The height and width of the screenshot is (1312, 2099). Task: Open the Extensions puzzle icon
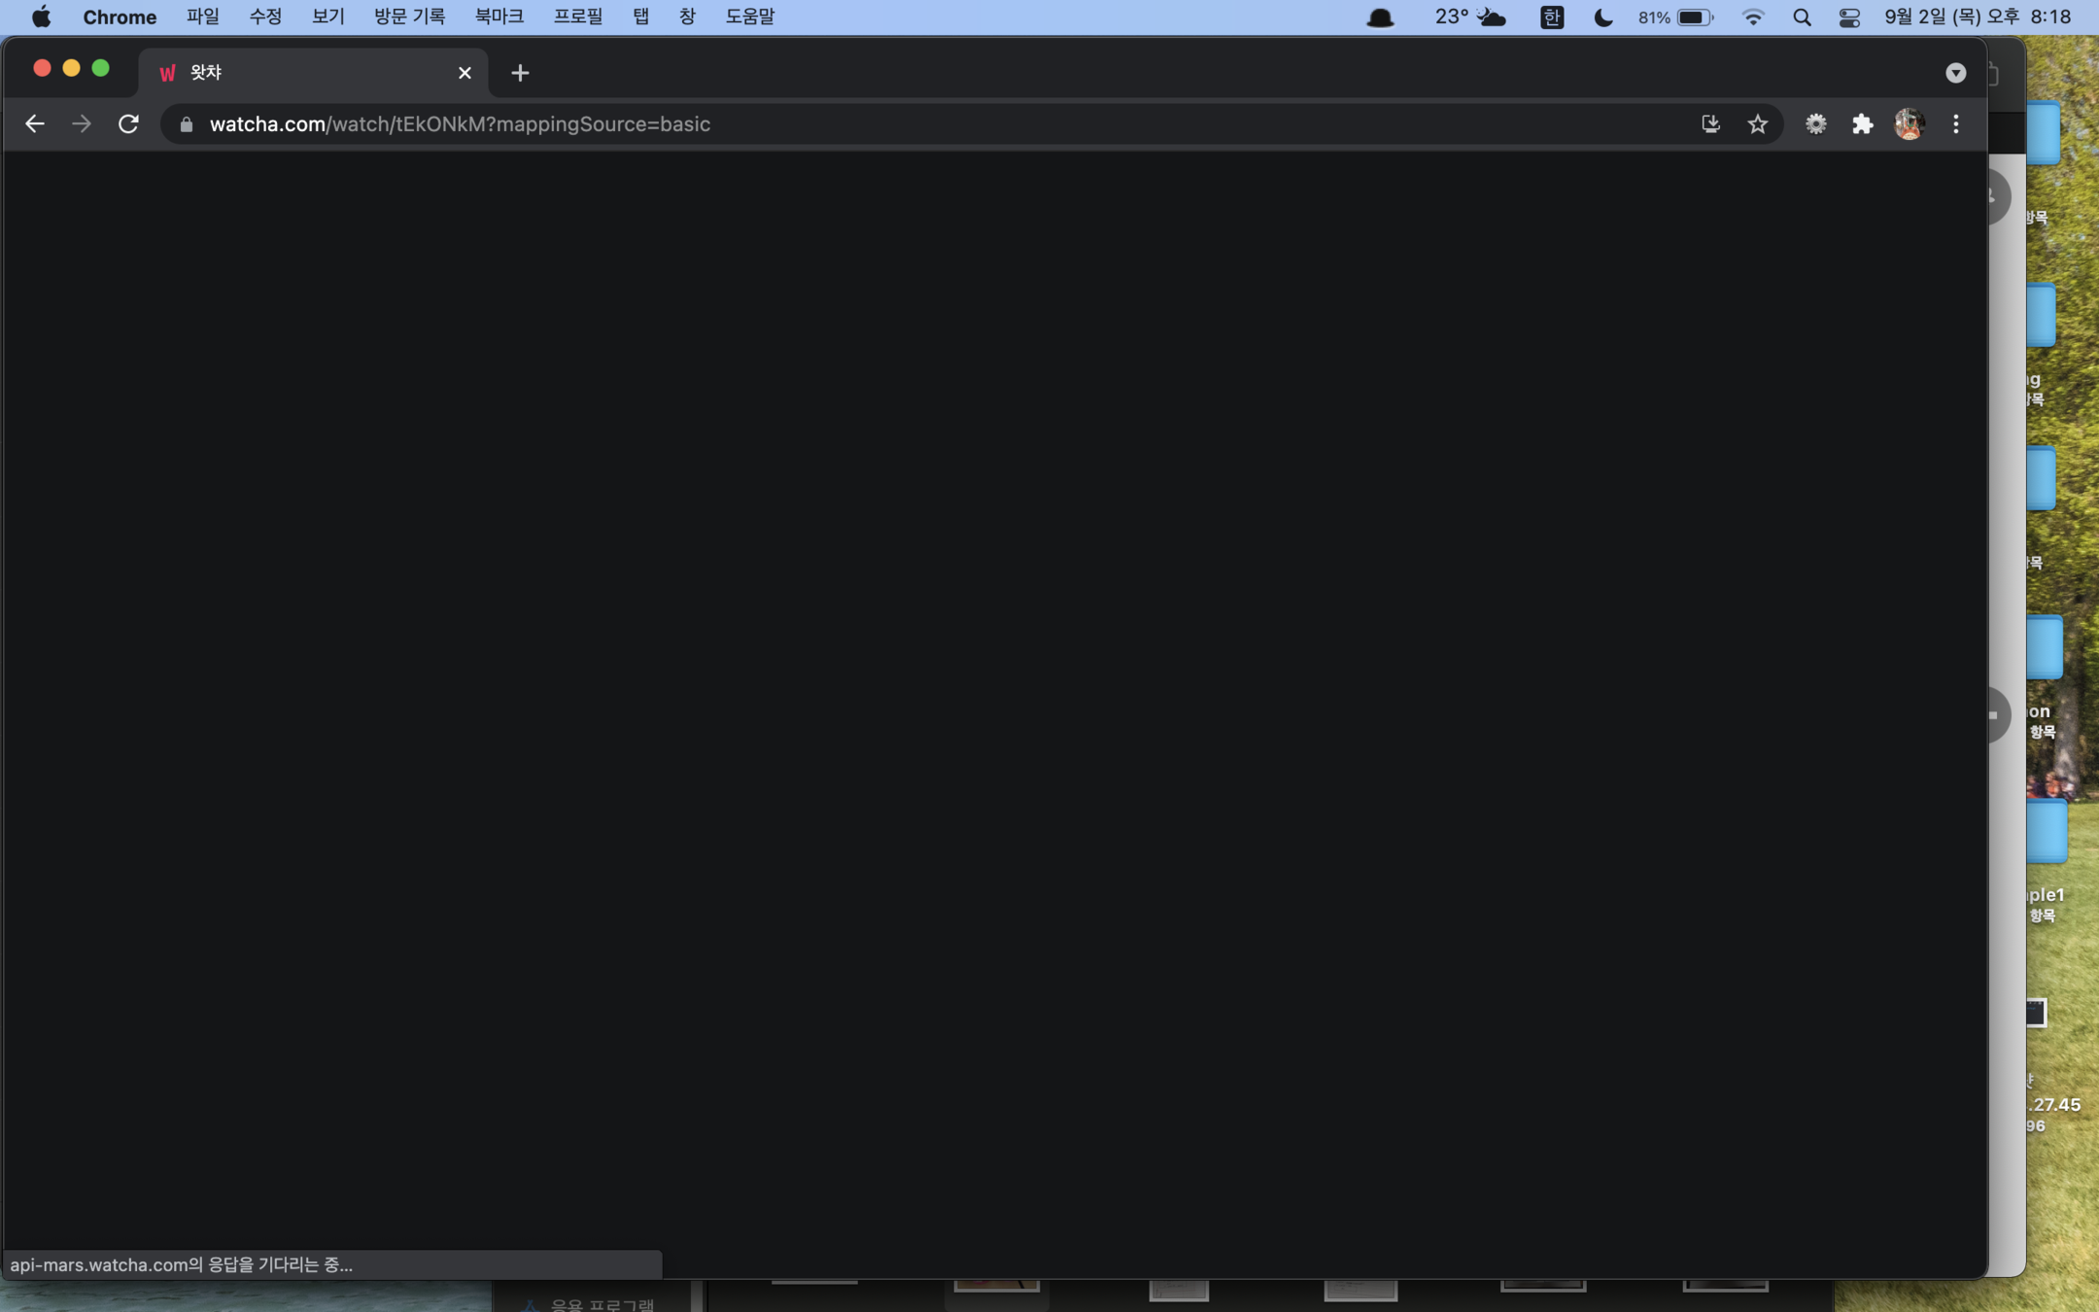(1862, 124)
